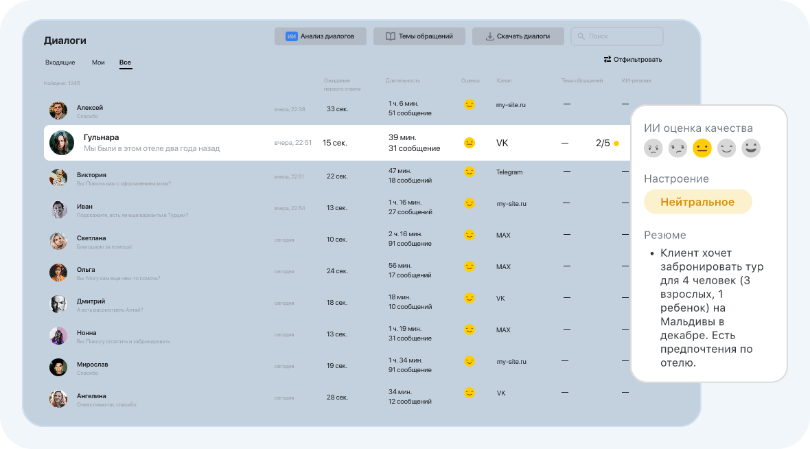This screenshot has height=449, width=810.
Task: Click Ангелина's smiley rating icon
Action: point(469,393)
